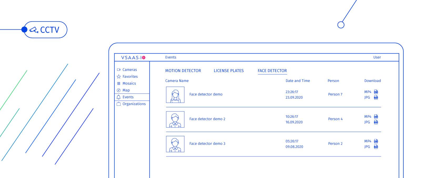
Task: Click the Person 4 face thumbnail
Action: tap(175, 119)
